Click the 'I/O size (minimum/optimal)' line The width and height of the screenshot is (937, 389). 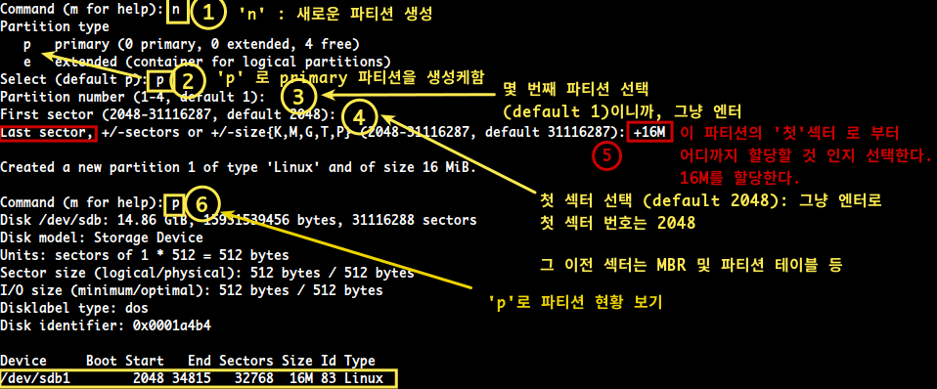coord(192,290)
